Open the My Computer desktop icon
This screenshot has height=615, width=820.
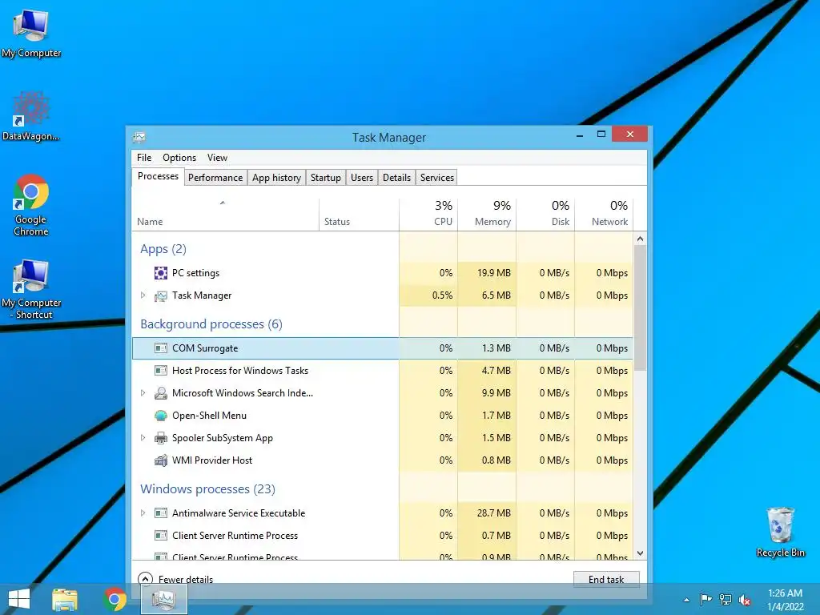[31, 32]
